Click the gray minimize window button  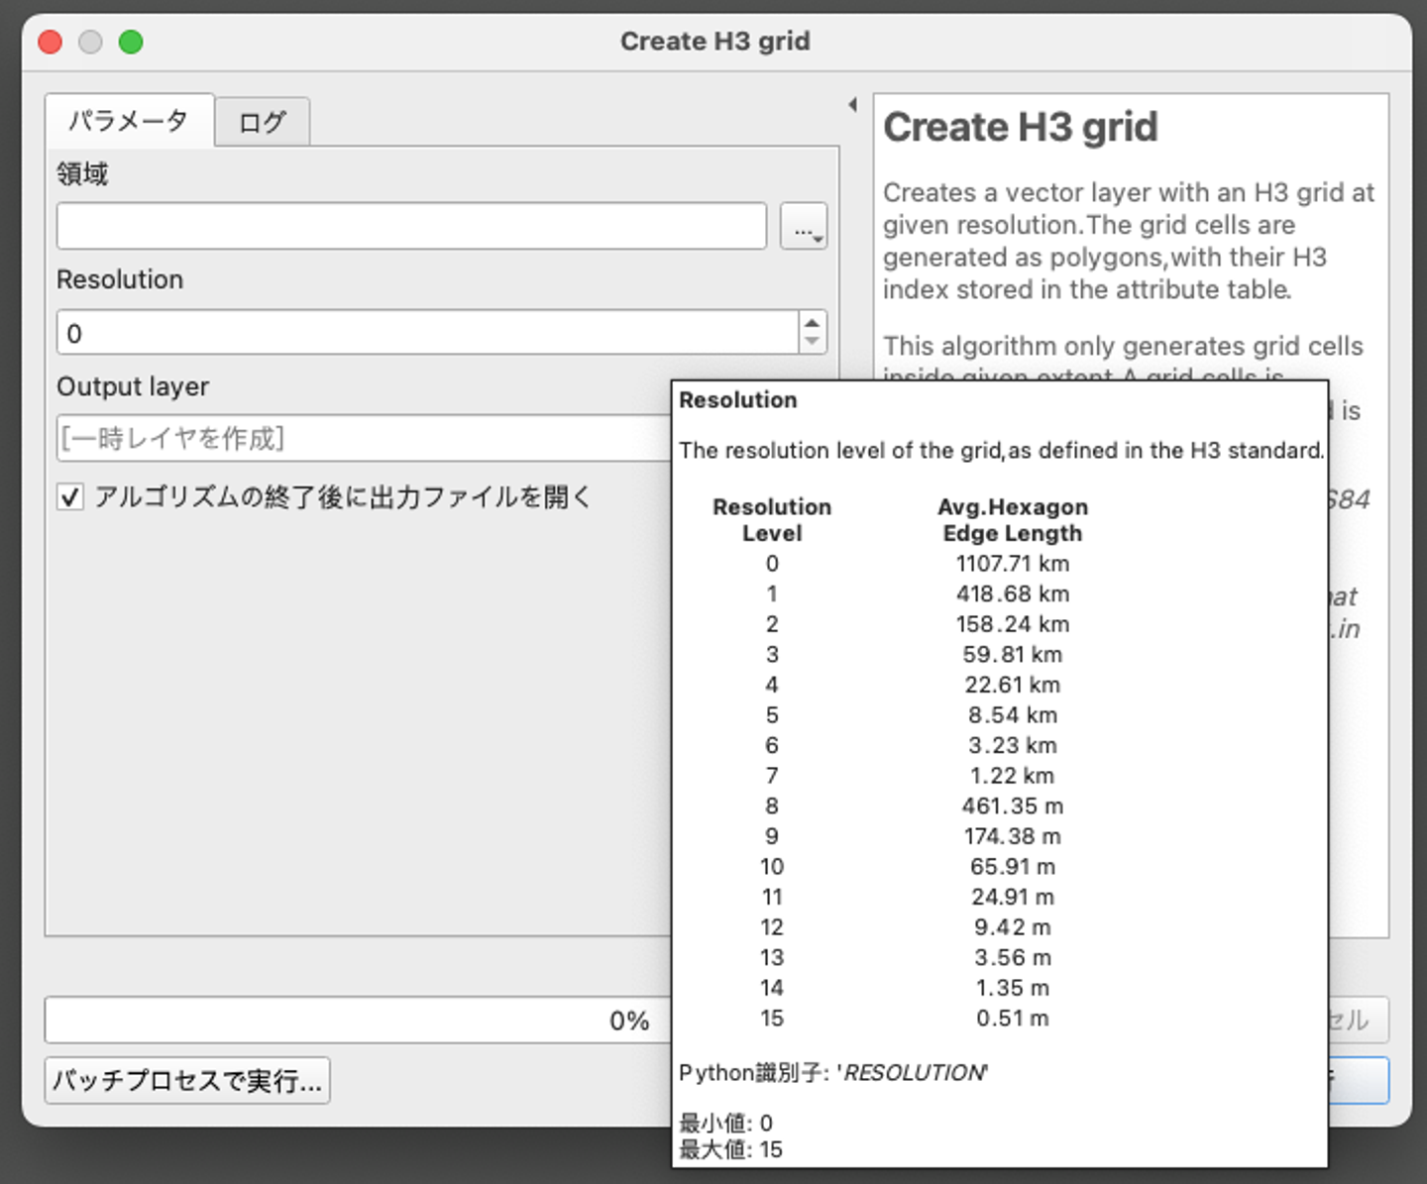(x=90, y=42)
